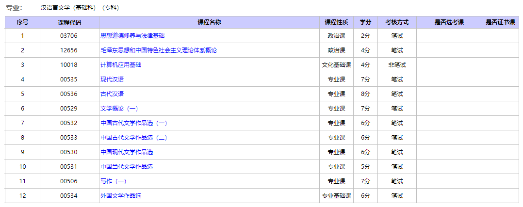523x207 pixels.
Task: Select the 是否证书课 column header
Action: (500, 22)
